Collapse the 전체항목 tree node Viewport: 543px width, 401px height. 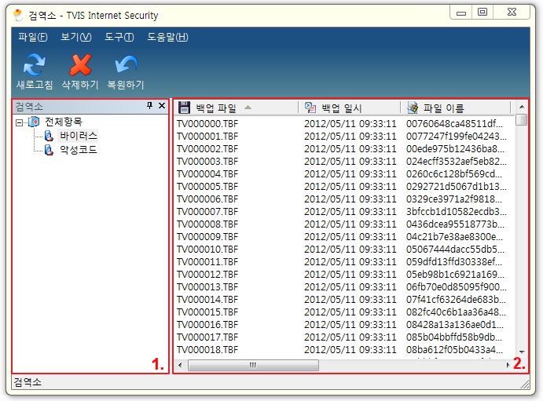pyautogui.click(x=20, y=122)
